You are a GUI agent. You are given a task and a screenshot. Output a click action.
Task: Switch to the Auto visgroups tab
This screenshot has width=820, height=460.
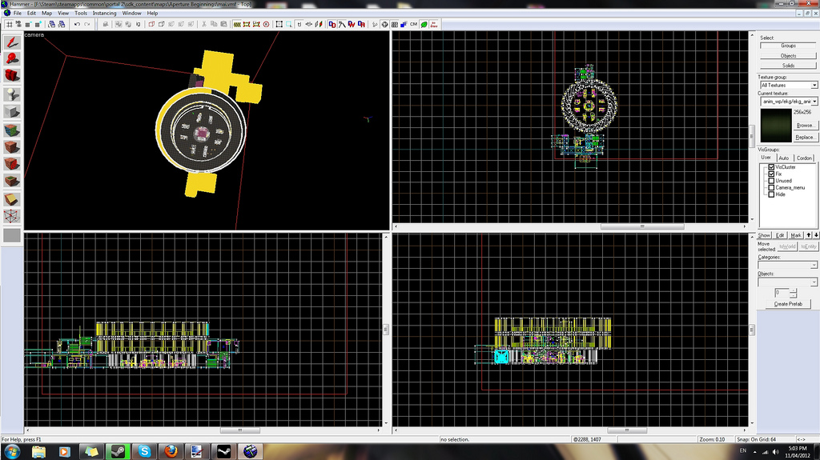pos(783,158)
